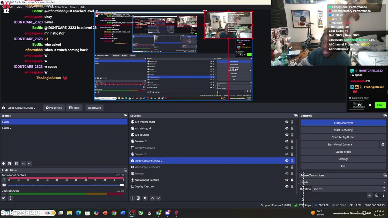Move selected scene down with the arrow

29,163
